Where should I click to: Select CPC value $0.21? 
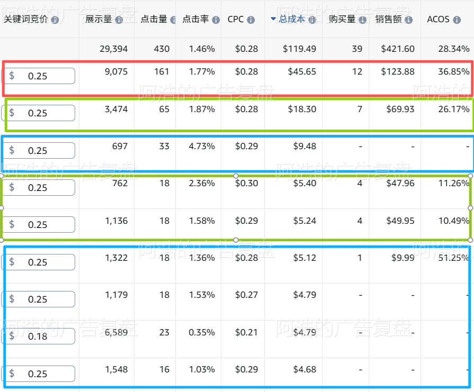coord(247,333)
